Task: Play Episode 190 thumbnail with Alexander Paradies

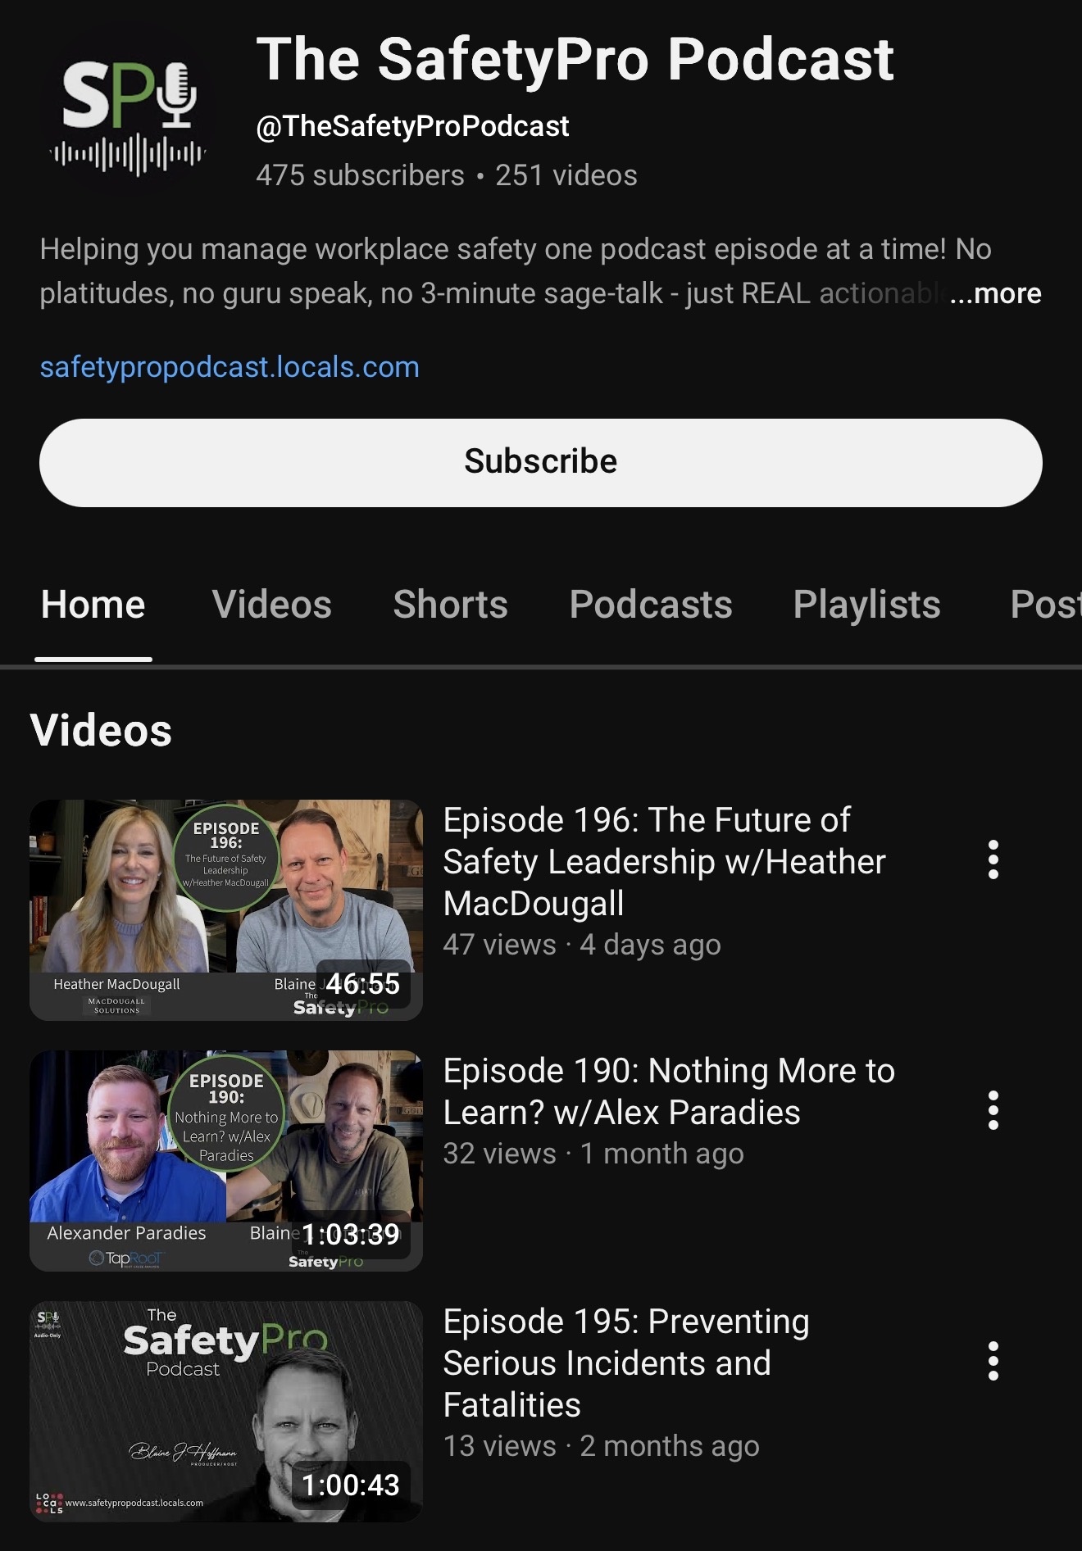Action: coord(226,1160)
